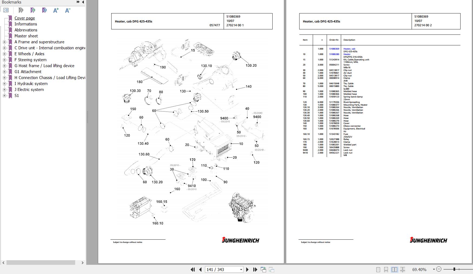Go to the next page
473x274 pixels.
247,269
